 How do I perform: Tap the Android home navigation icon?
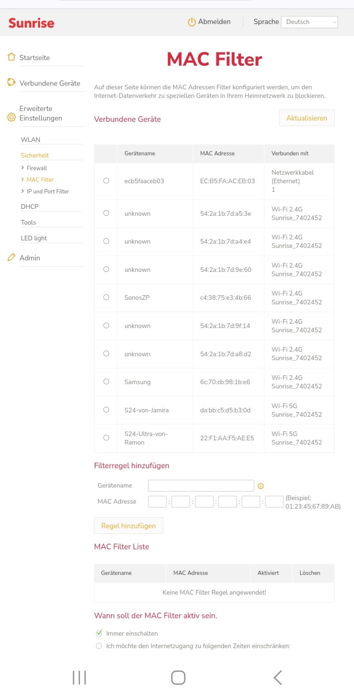[x=178, y=677]
